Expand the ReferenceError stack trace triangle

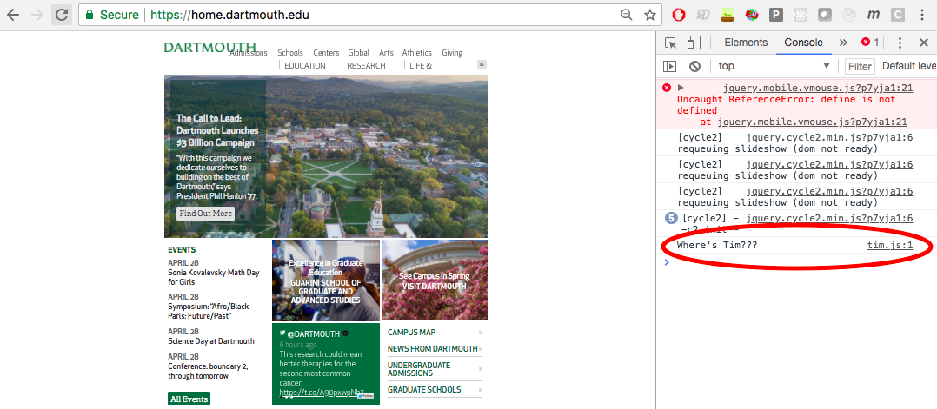[680, 88]
